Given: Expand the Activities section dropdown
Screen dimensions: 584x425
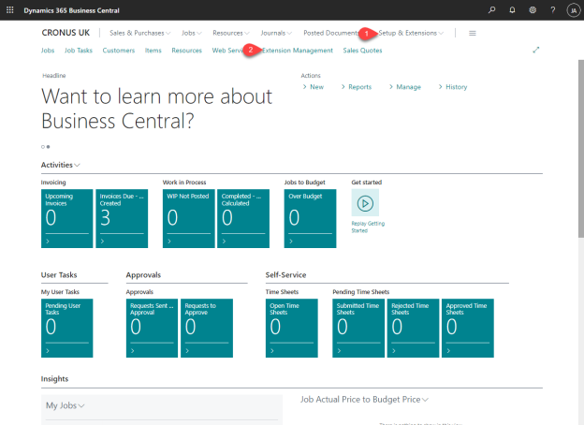Looking at the screenshot, I should coord(60,165).
